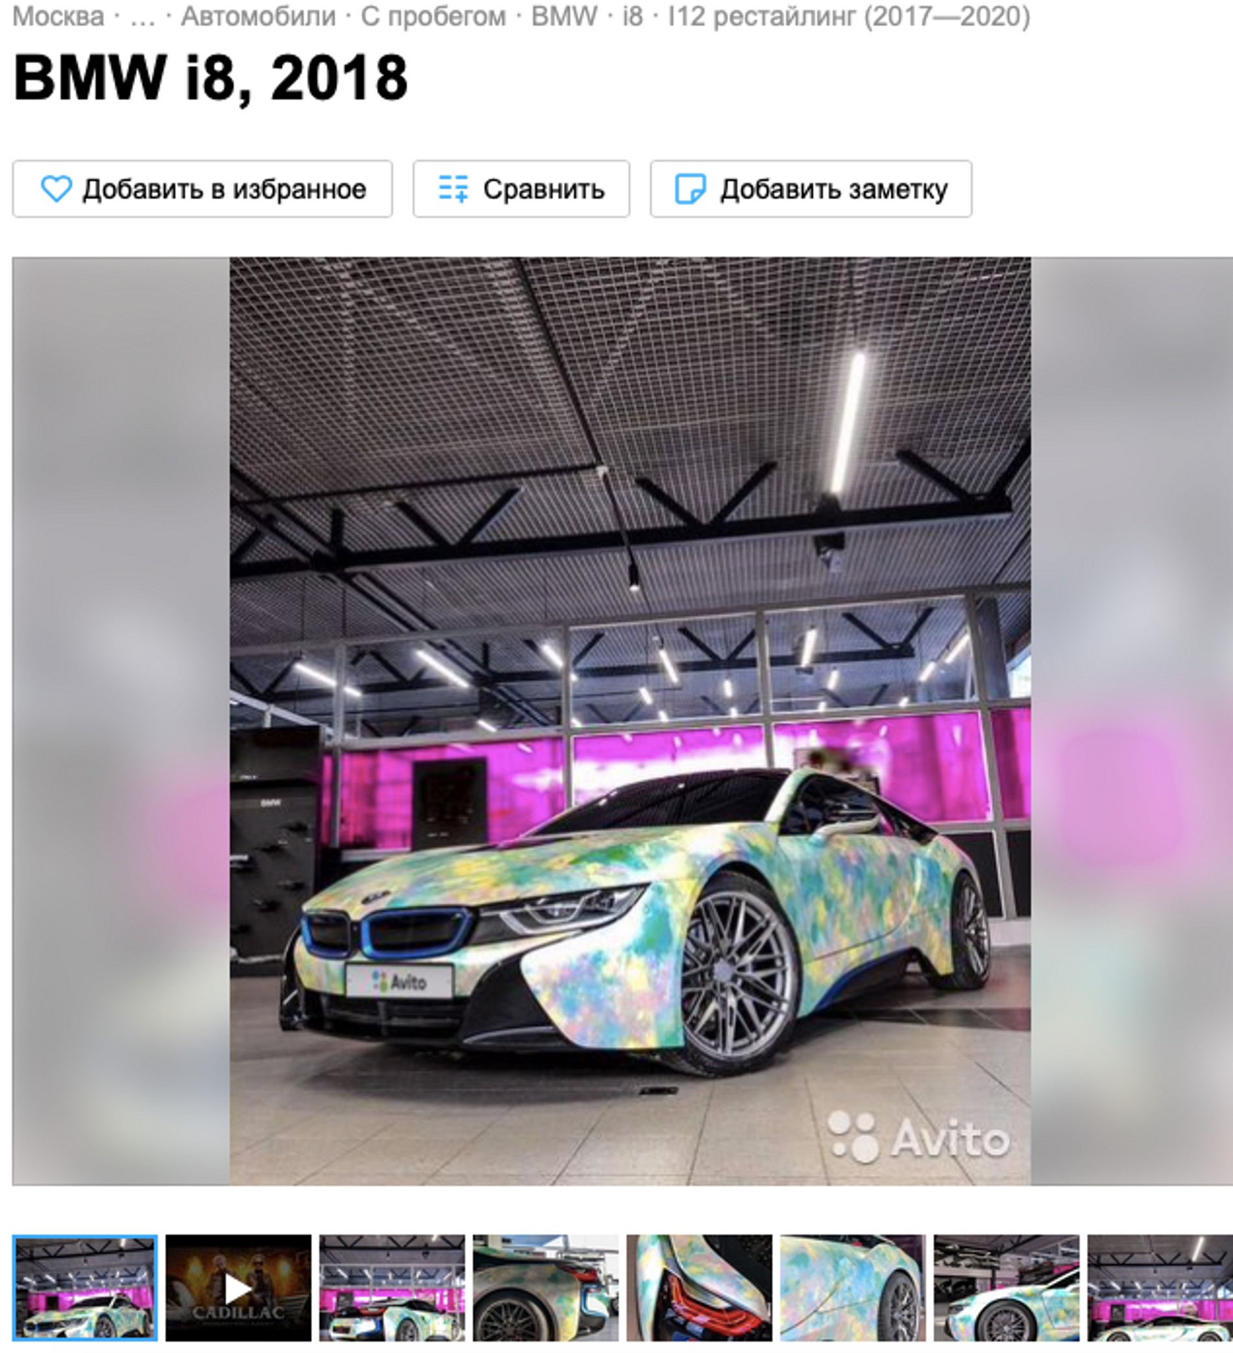Viewport: 1233px width, 1353px height.
Task: Open the main BMW i8 photo
Action: (x=630, y=721)
